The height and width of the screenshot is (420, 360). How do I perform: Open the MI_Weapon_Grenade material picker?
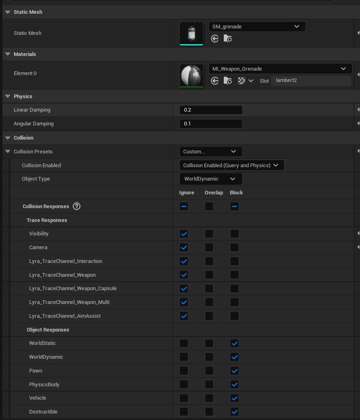pos(280,69)
